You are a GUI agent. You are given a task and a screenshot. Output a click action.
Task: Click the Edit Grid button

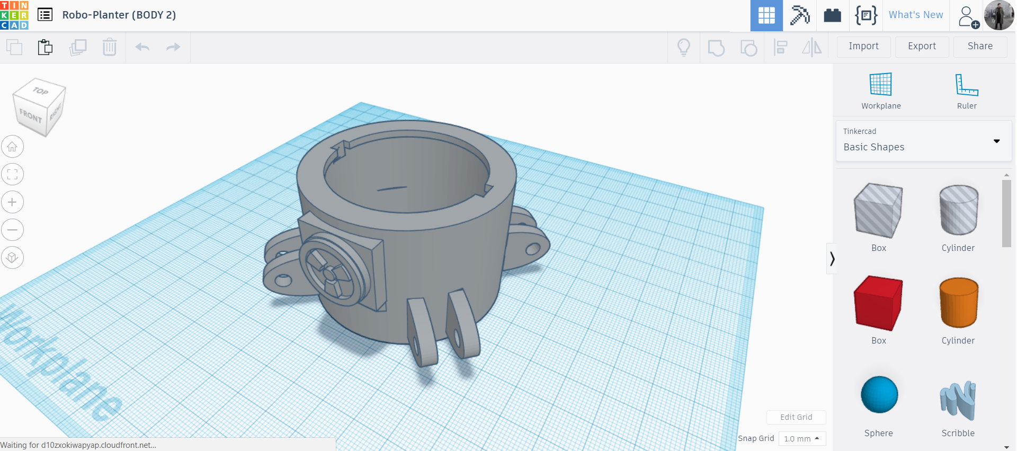tap(796, 417)
